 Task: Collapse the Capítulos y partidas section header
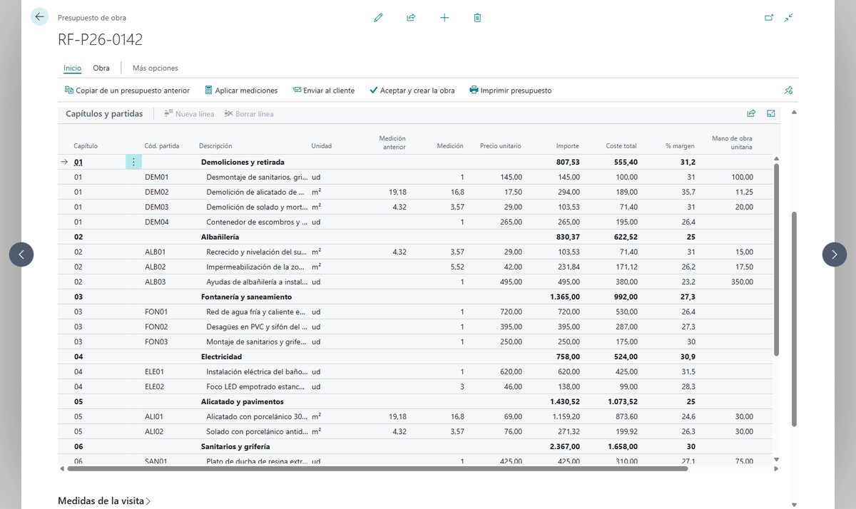104,114
